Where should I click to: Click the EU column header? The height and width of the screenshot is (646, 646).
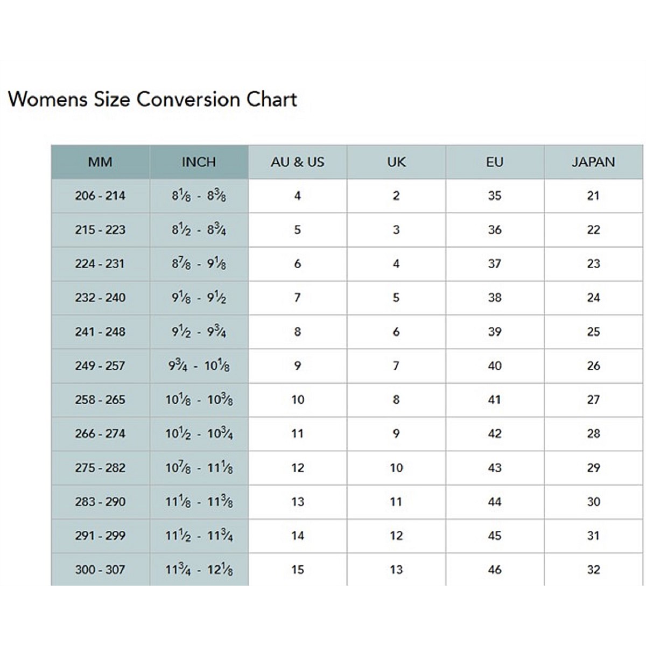click(x=495, y=162)
